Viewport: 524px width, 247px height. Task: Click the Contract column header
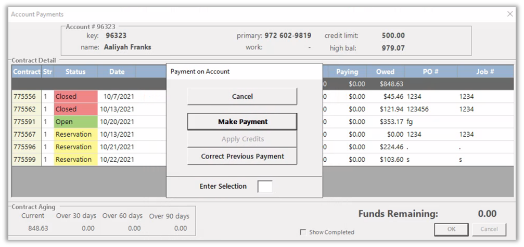coord(27,72)
